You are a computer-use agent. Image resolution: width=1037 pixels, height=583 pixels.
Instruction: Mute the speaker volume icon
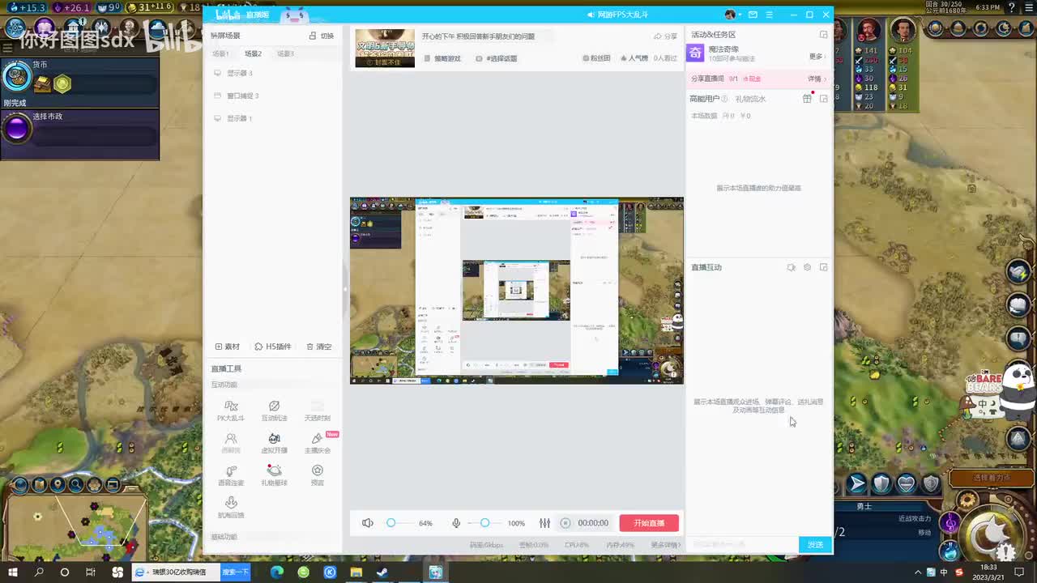coord(368,523)
